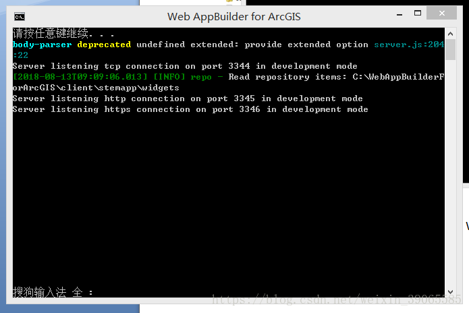Open the command prompt system menu icon
469x313 pixels.
click(20, 17)
